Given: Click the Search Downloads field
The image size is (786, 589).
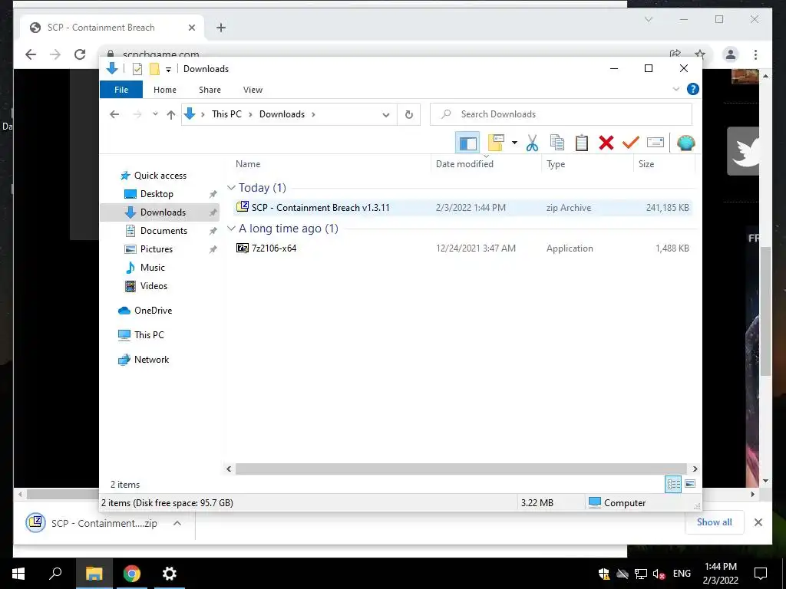Looking at the screenshot, I should coord(561,114).
